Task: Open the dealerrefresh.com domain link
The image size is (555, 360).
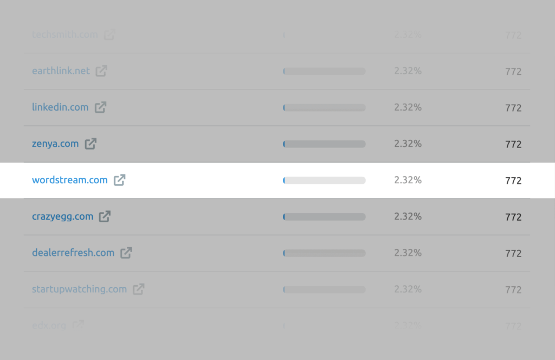Action: point(73,253)
